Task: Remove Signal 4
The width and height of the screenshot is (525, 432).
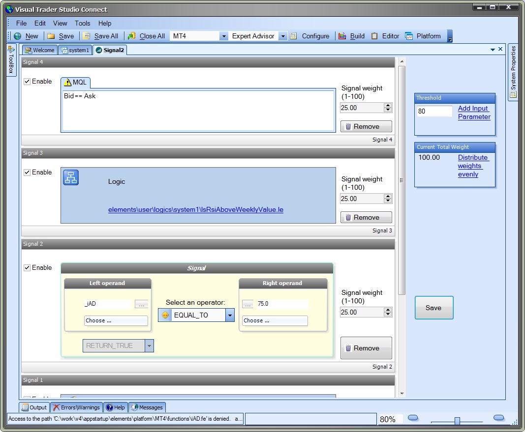Action: [366, 126]
